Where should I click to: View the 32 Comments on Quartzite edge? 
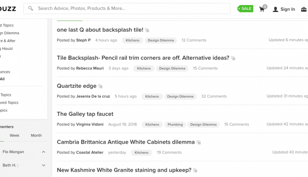point(214,96)
